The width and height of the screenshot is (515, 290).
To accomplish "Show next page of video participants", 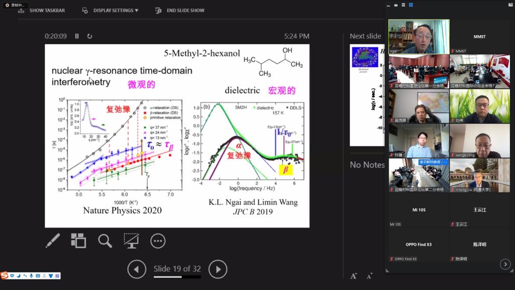I will (x=505, y=264).
